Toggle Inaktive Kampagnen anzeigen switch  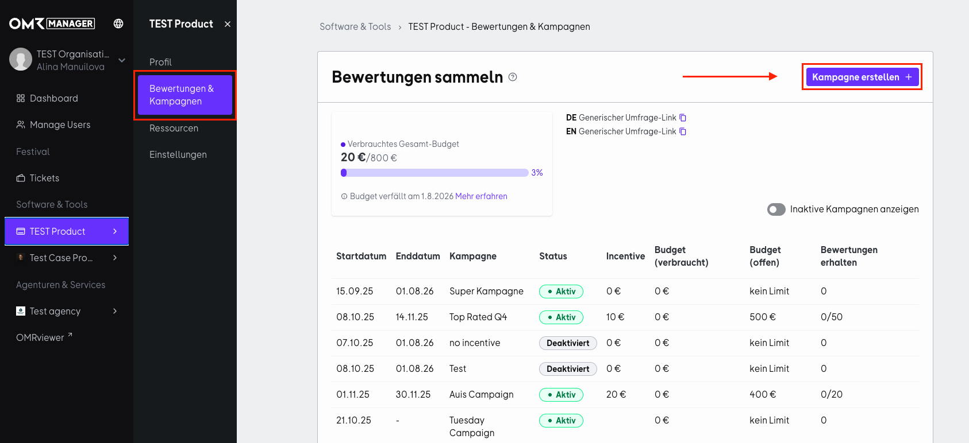pos(776,209)
